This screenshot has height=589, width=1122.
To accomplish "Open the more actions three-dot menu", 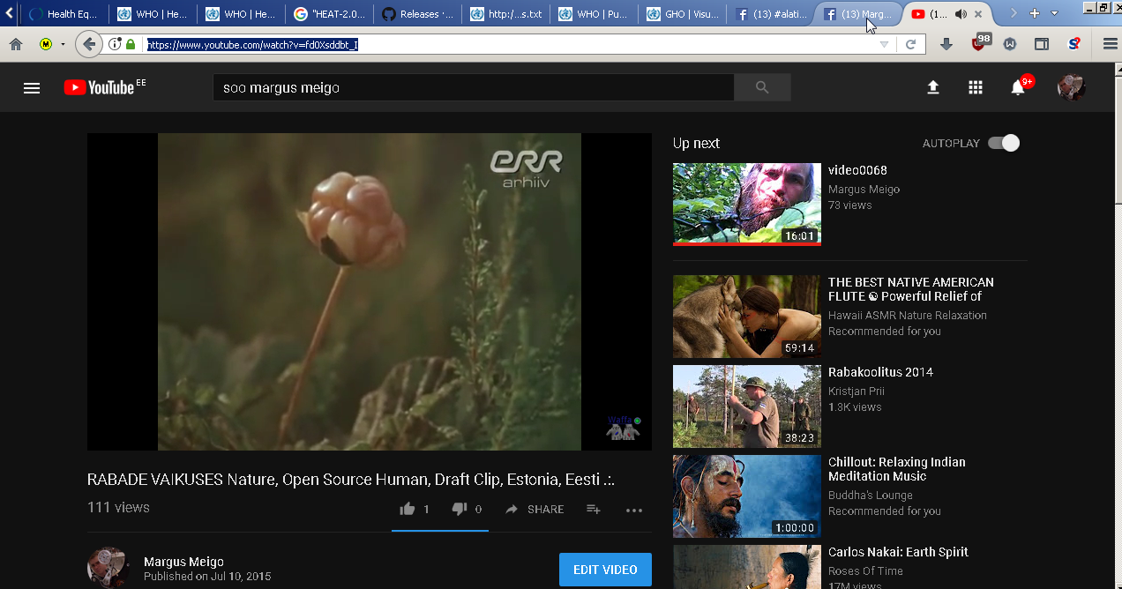I will pos(634,510).
